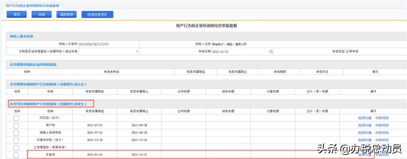Click the 正常申报 value beside 申报类型
The image size is (407, 159).
(352, 51)
